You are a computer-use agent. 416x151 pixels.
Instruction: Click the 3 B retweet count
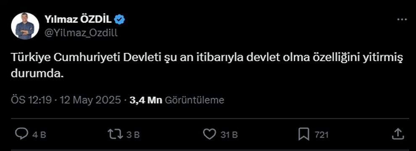[133, 135]
